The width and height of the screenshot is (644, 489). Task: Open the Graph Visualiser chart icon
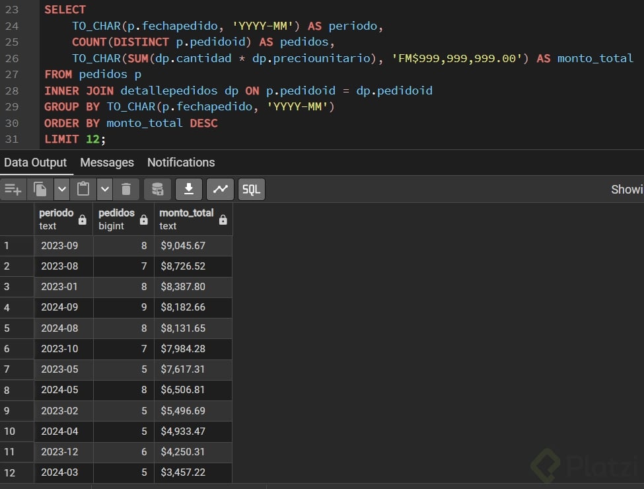point(220,189)
